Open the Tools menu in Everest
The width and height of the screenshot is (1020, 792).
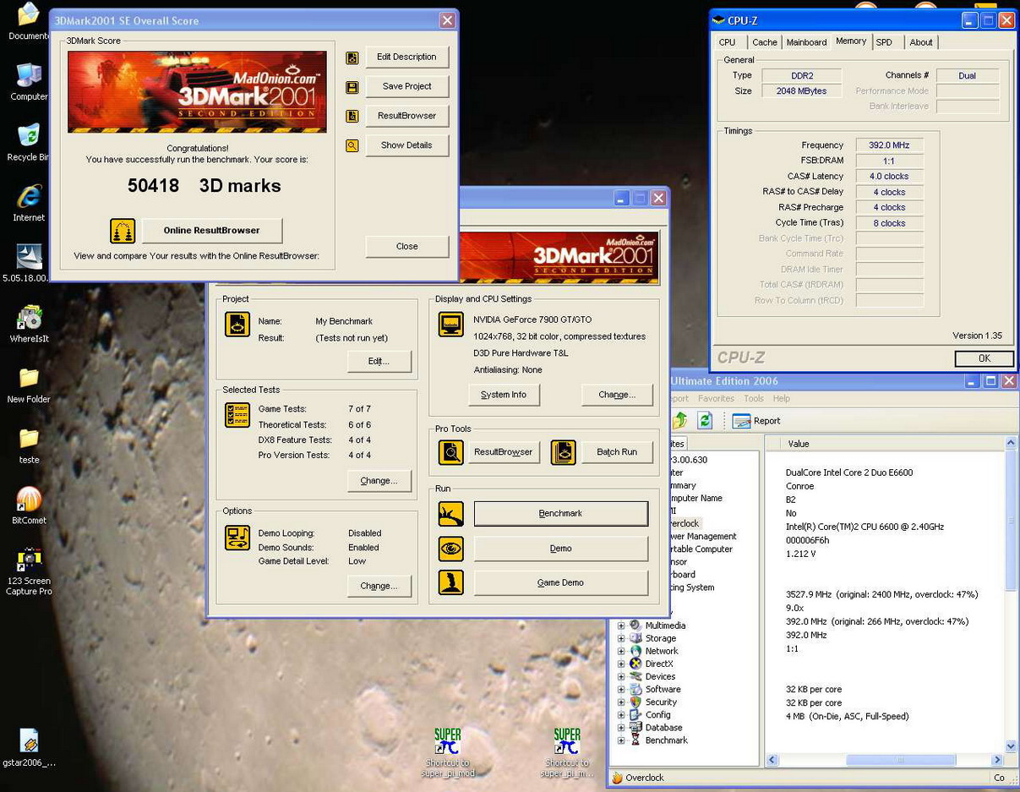point(753,398)
